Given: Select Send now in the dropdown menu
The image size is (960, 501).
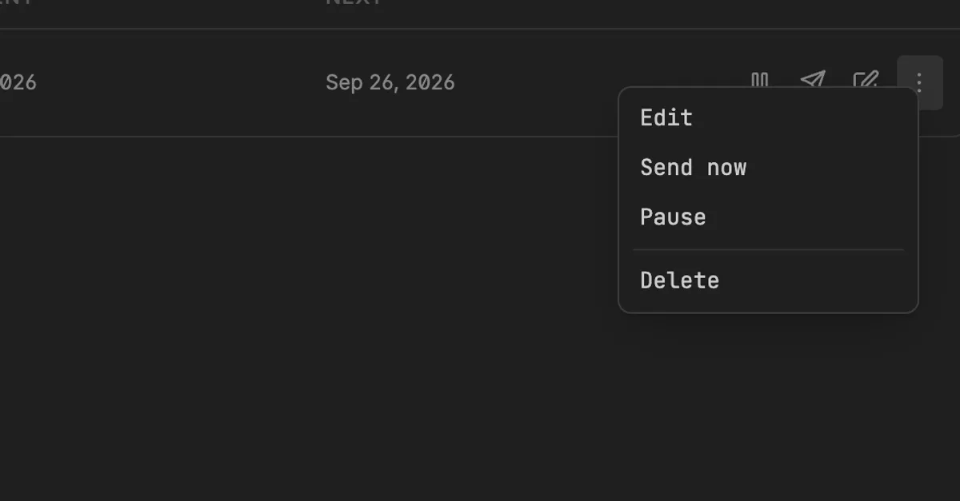Looking at the screenshot, I should 694,167.
